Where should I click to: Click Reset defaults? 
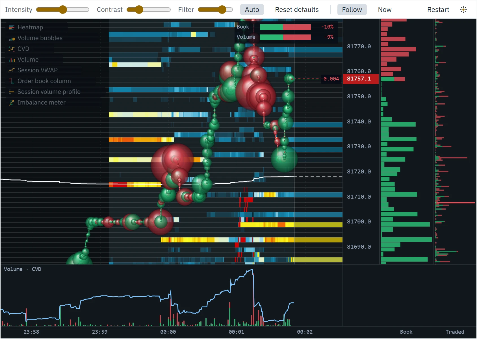click(x=297, y=10)
